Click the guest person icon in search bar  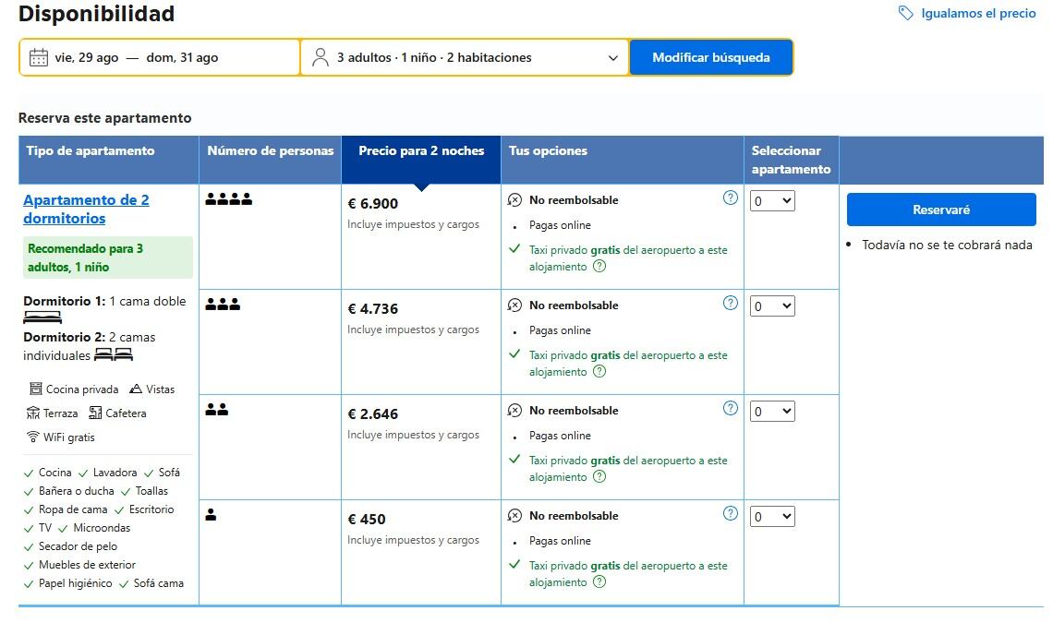pyautogui.click(x=321, y=57)
